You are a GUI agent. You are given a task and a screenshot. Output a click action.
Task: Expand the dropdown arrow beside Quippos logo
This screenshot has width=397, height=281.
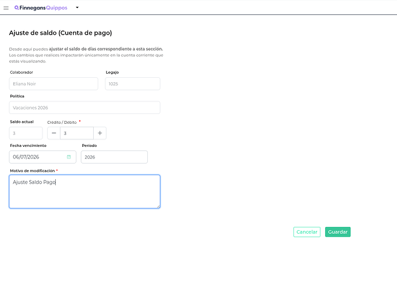[x=77, y=7]
